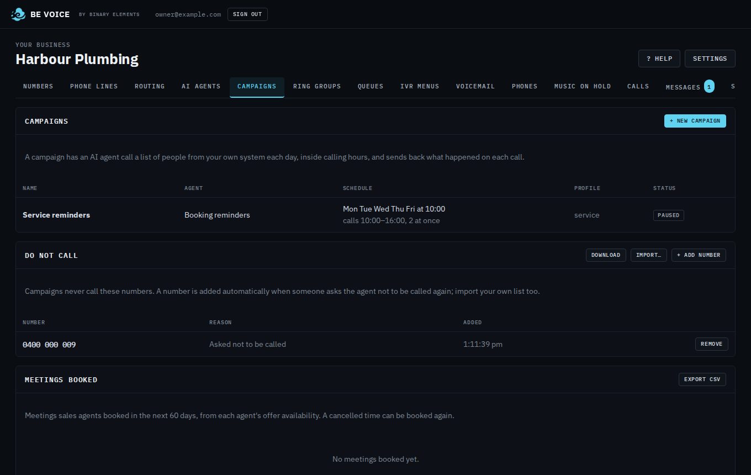The image size is (751, 475).
Task: Sign out of the account
Action: (247, 14)
